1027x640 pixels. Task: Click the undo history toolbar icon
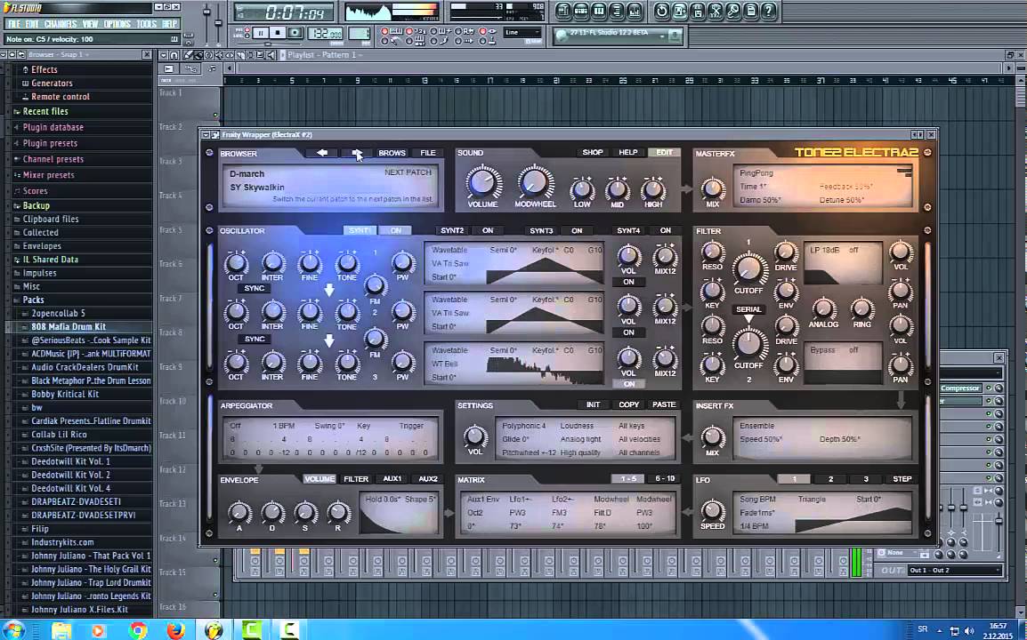coord(661,11)
